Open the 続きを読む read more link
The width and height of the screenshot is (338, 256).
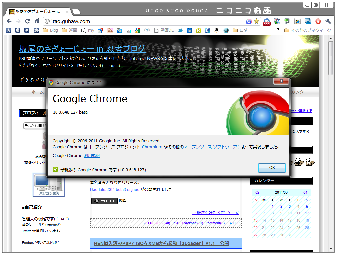point(215,213)
